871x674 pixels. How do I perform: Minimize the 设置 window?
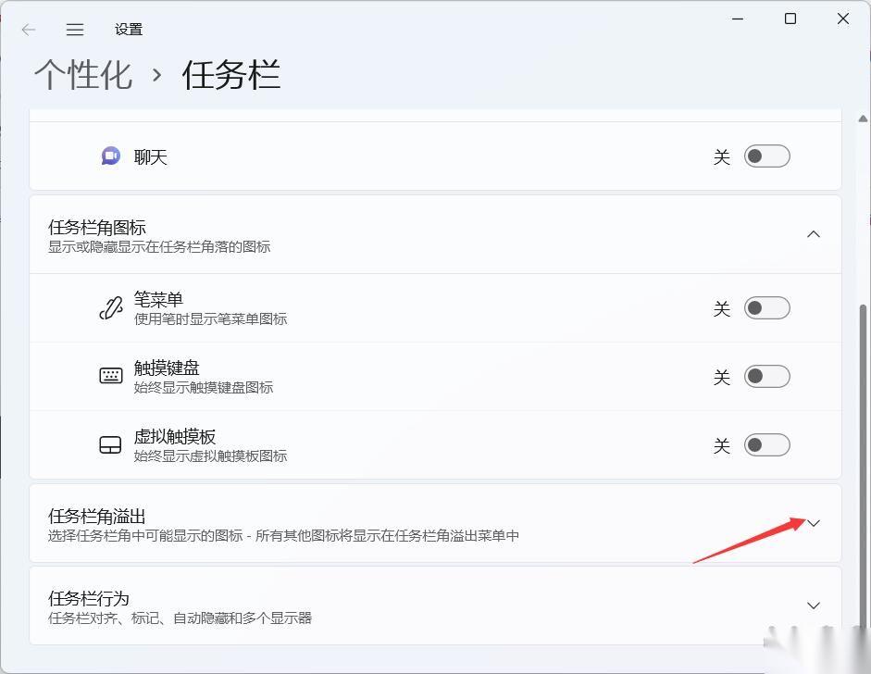(738, 19)
